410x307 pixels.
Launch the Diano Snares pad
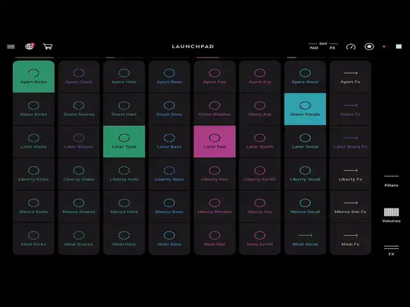click(79, 109)
